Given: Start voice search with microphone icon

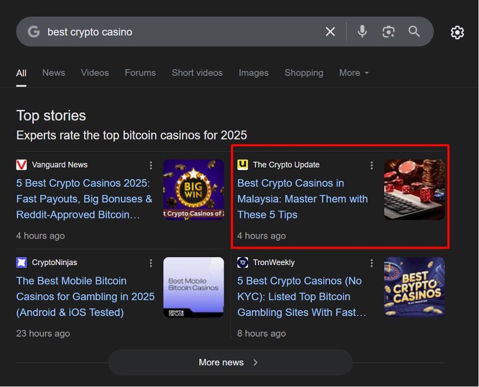Looking at the screenshot, I should [x=362, y=32].
